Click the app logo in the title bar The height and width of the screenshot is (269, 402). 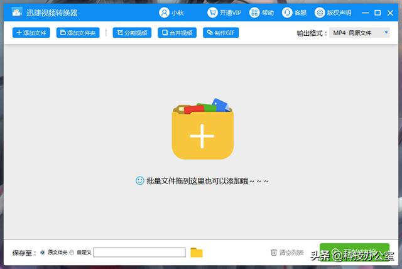tap(17, 13)
